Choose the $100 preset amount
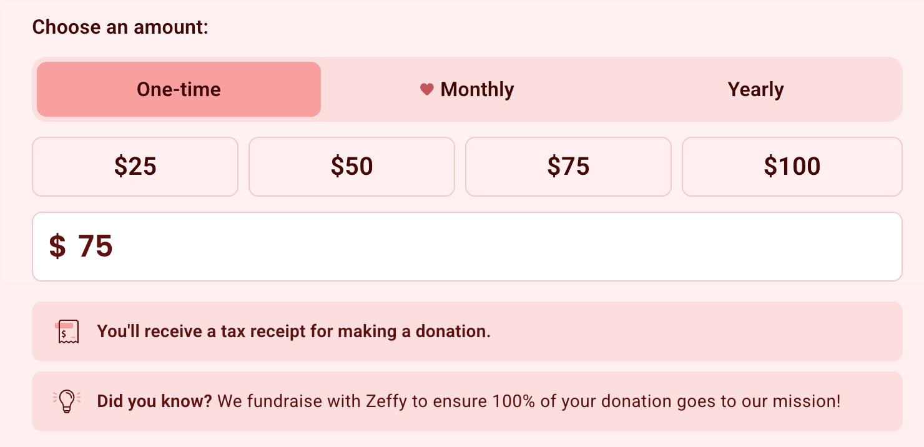 [x=792, y=166]
